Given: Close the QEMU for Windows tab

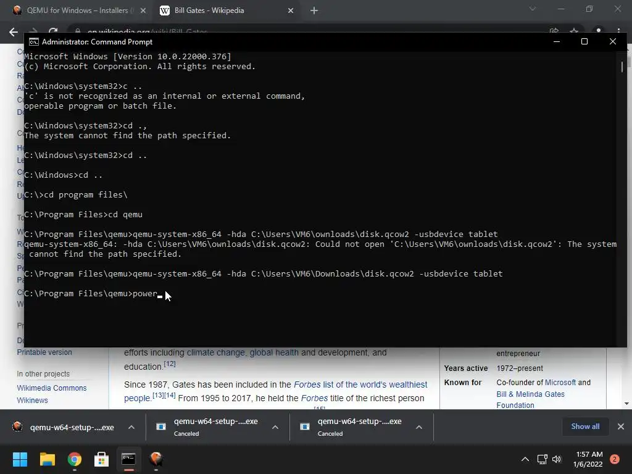Looking at the screenshot, I should pos(143,11).
